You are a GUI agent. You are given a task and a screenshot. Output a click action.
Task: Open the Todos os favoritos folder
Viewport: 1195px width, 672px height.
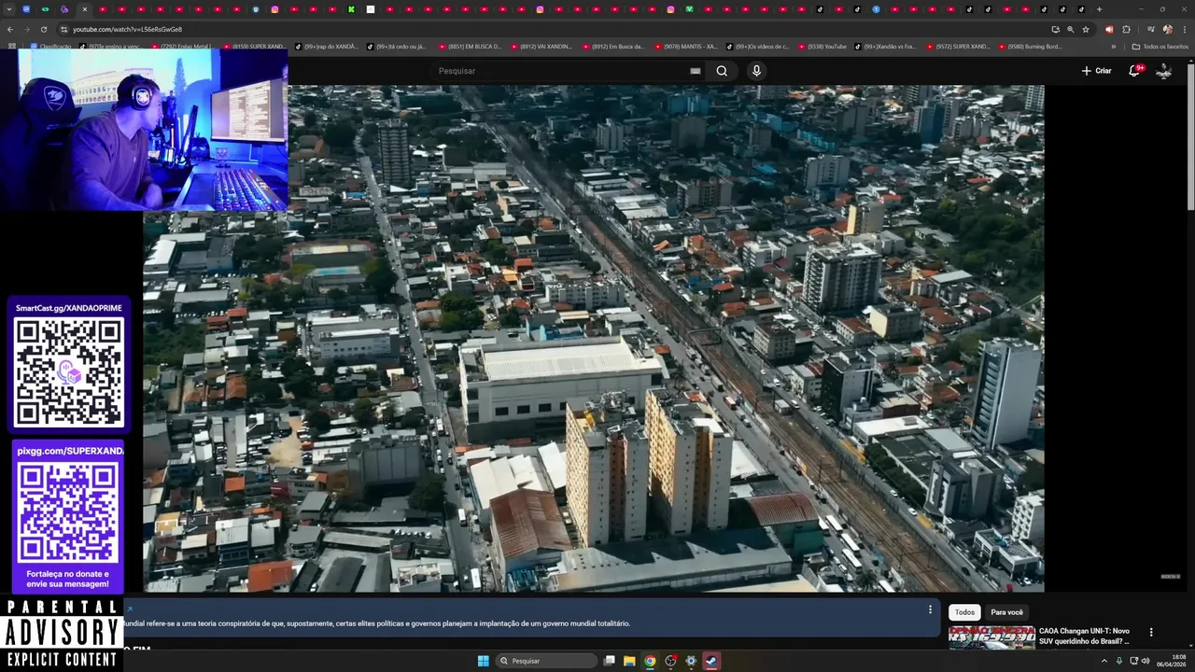(1160, 46)
